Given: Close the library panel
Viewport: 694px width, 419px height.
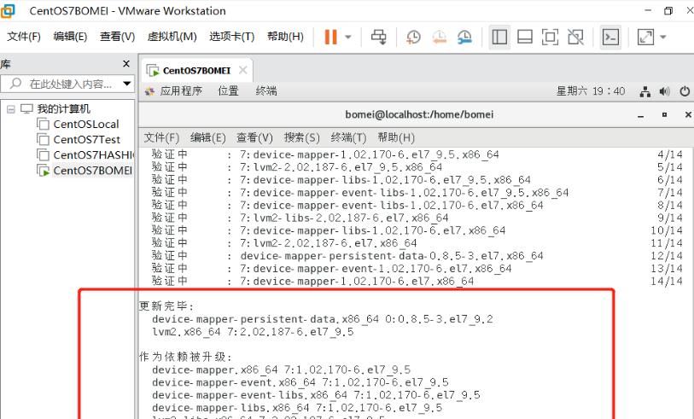Looking at the screenshot, I should pos(126,64).
